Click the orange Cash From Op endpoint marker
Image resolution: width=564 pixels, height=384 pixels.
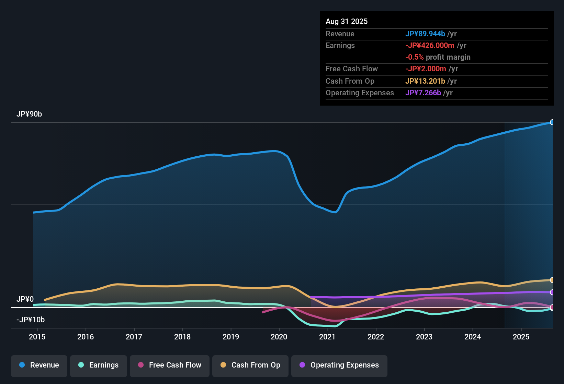[x=552, y=279]
